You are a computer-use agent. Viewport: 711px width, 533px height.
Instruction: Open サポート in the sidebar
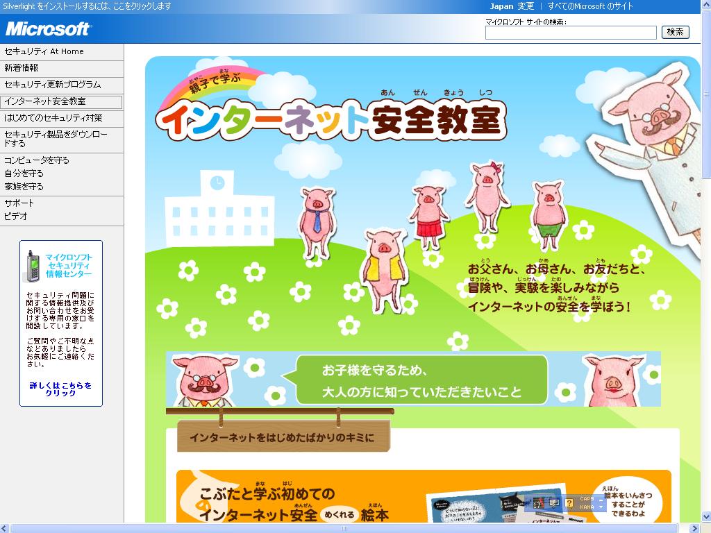19,203
